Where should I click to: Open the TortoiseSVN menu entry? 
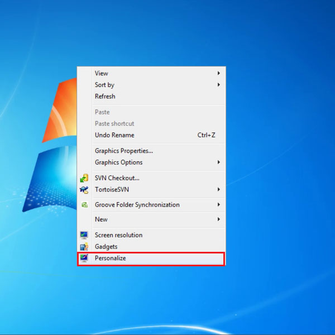(151, 189)
